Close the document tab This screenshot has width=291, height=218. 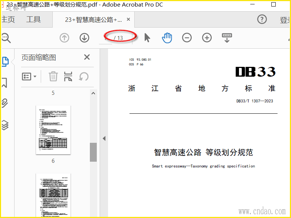(x=128, y=19)
